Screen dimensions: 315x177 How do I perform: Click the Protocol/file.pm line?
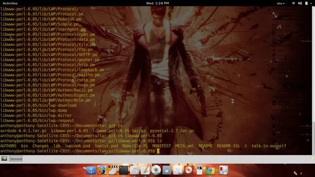click(48, 45)
